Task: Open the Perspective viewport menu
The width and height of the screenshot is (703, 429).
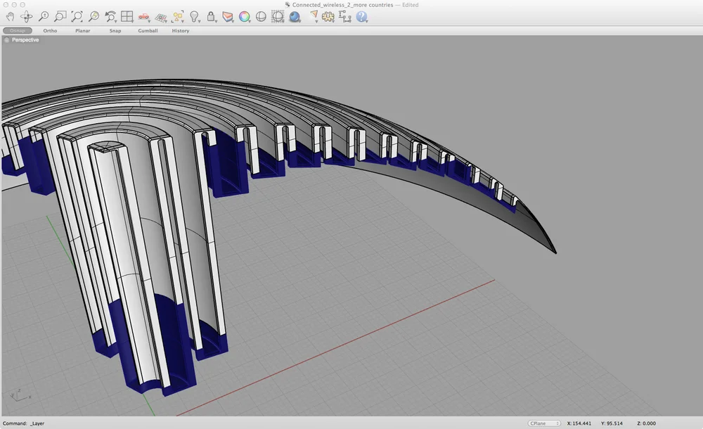Action: coord(25,40)
